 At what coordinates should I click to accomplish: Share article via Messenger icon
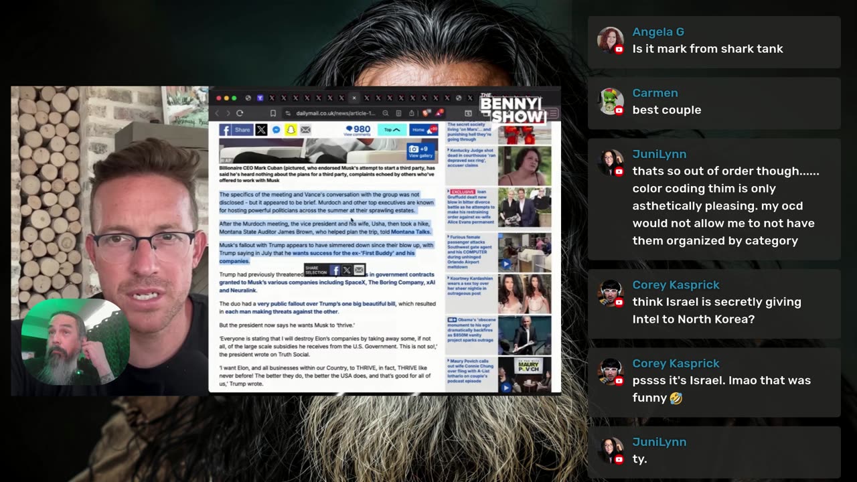click(276, 130)
